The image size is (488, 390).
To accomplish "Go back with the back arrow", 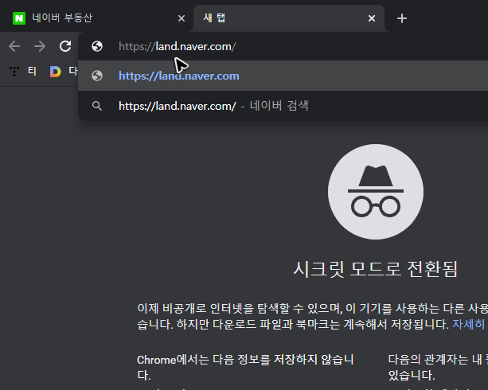I will [14, 46].
